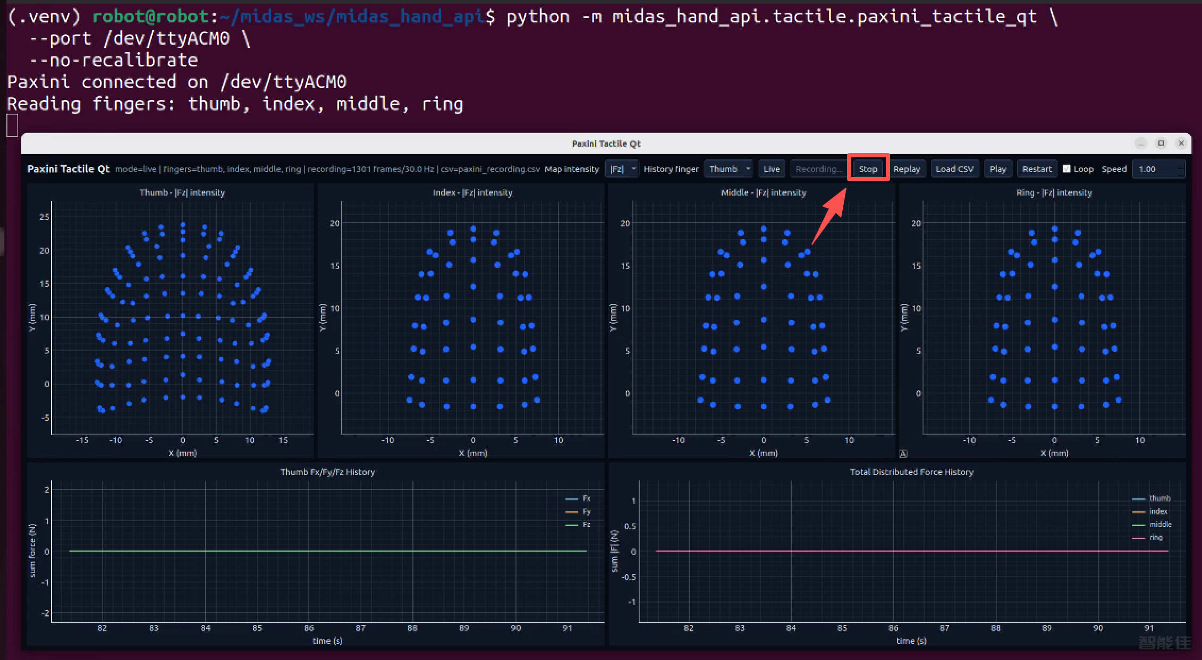Click the terminal cursor block
1202x660 pixels.
[12, 126]
